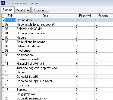Click Zbir cell 14
The image size is (113, 100).
10,77
